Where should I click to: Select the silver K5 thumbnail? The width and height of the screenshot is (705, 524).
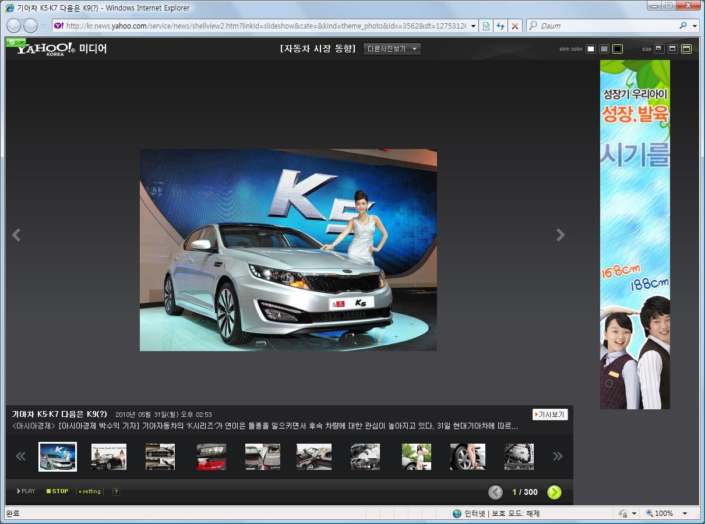pos(57,456)
